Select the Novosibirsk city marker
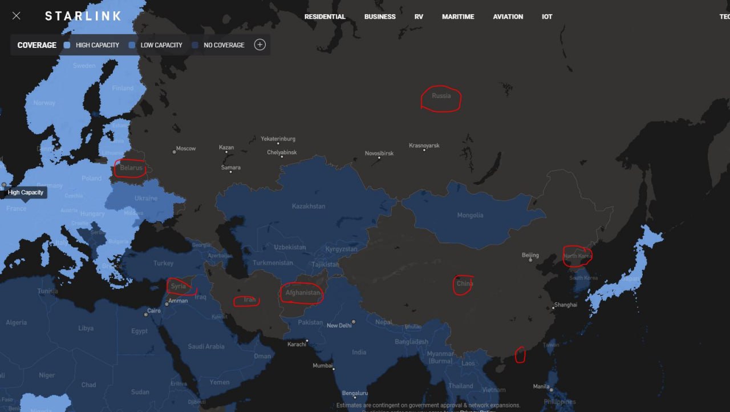This screenshot has width=730, height=412. [379, 158]
